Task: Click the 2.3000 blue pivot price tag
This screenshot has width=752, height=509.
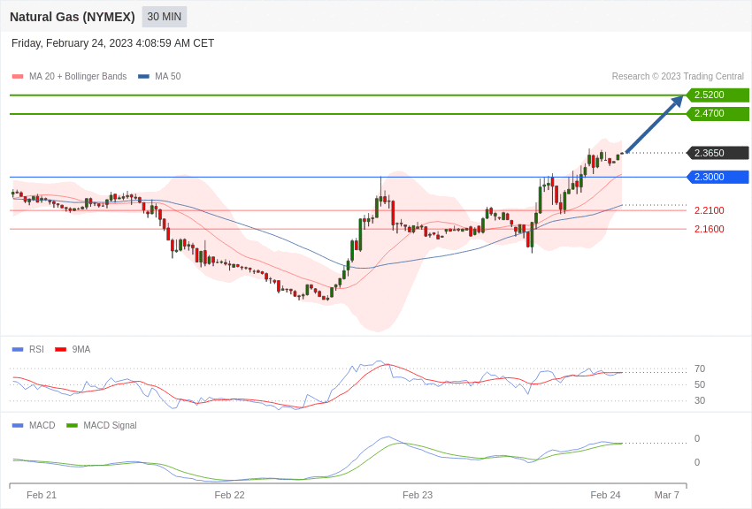Action: coord(717,177)
